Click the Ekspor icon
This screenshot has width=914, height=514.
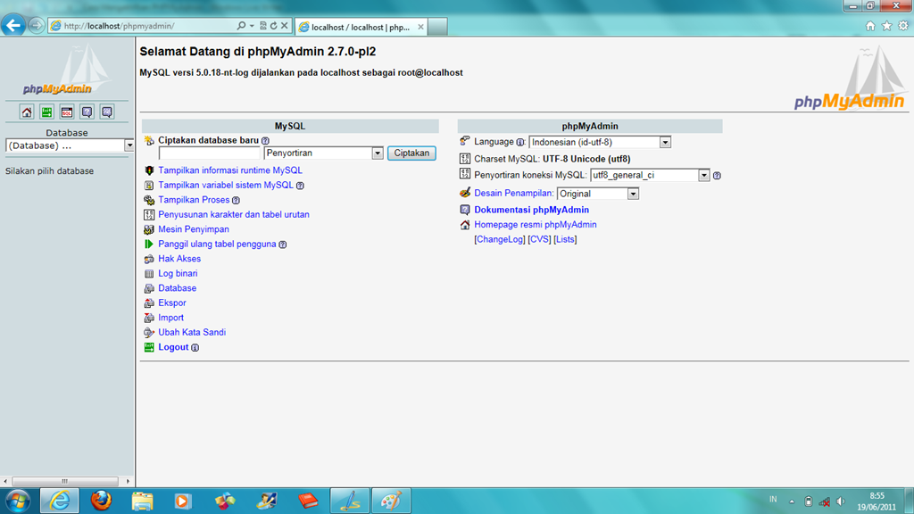pyautogui.click(x=149, y=303)
